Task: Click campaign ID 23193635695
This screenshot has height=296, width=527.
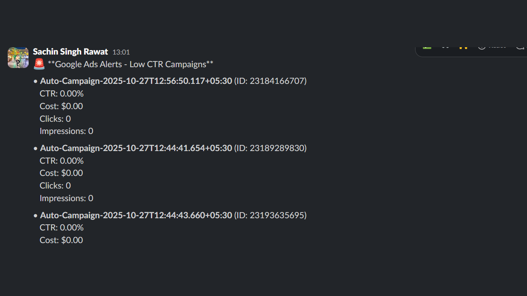Action: coord(270,215)
